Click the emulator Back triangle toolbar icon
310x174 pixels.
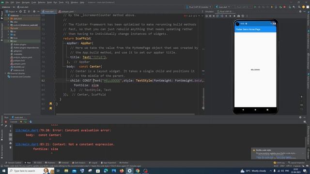[226, 16]
